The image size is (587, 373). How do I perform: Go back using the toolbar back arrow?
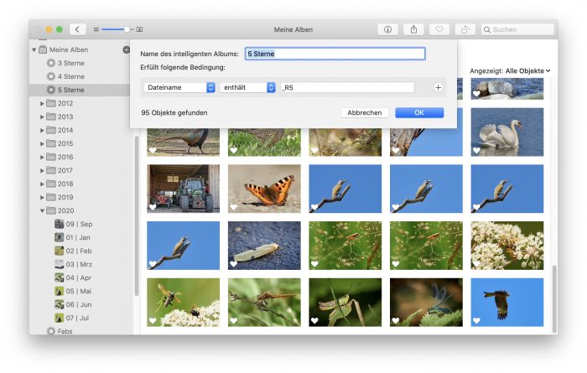pyautogui.click(x=78, y=29)
